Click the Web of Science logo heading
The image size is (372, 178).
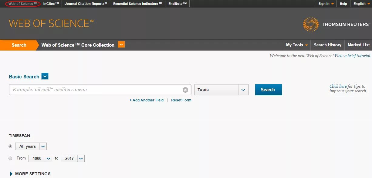(x=51, y=24)
